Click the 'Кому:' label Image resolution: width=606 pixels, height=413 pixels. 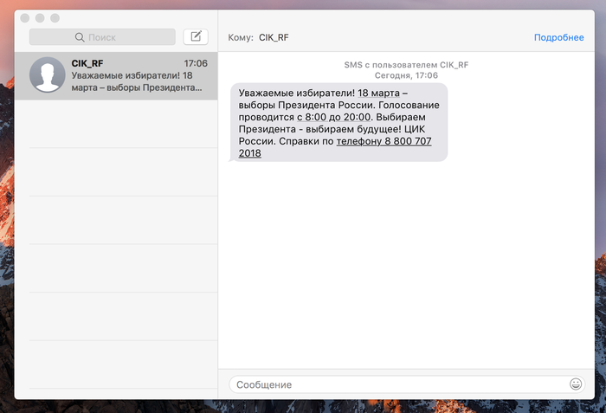point(241,37)
